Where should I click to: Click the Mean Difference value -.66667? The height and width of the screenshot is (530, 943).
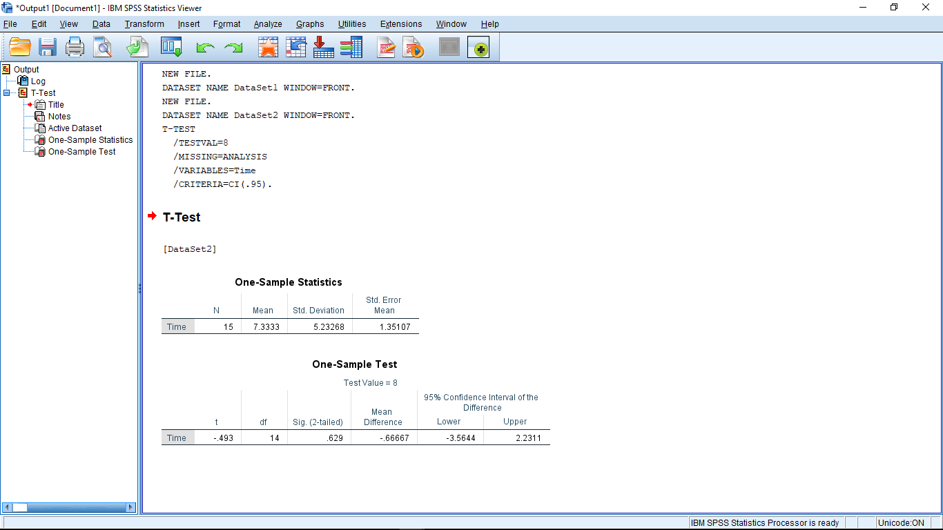394,438
